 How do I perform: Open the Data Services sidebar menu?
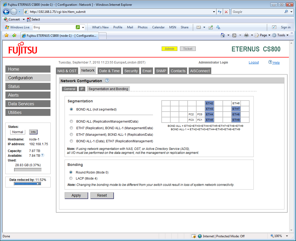[28, 104]
